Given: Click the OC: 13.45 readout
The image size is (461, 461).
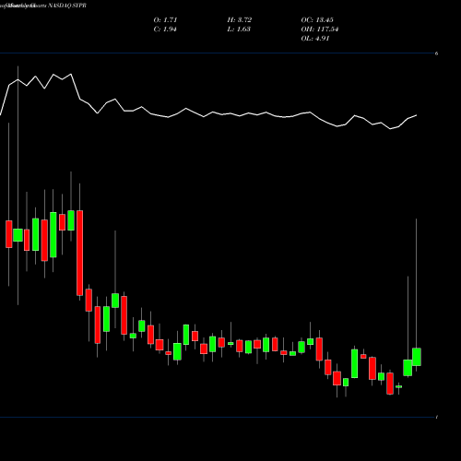Looking at the screenshot, I should pos(317,20).
